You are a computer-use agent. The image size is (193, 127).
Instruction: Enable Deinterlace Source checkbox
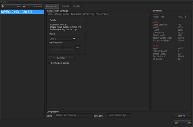point(49,63)
